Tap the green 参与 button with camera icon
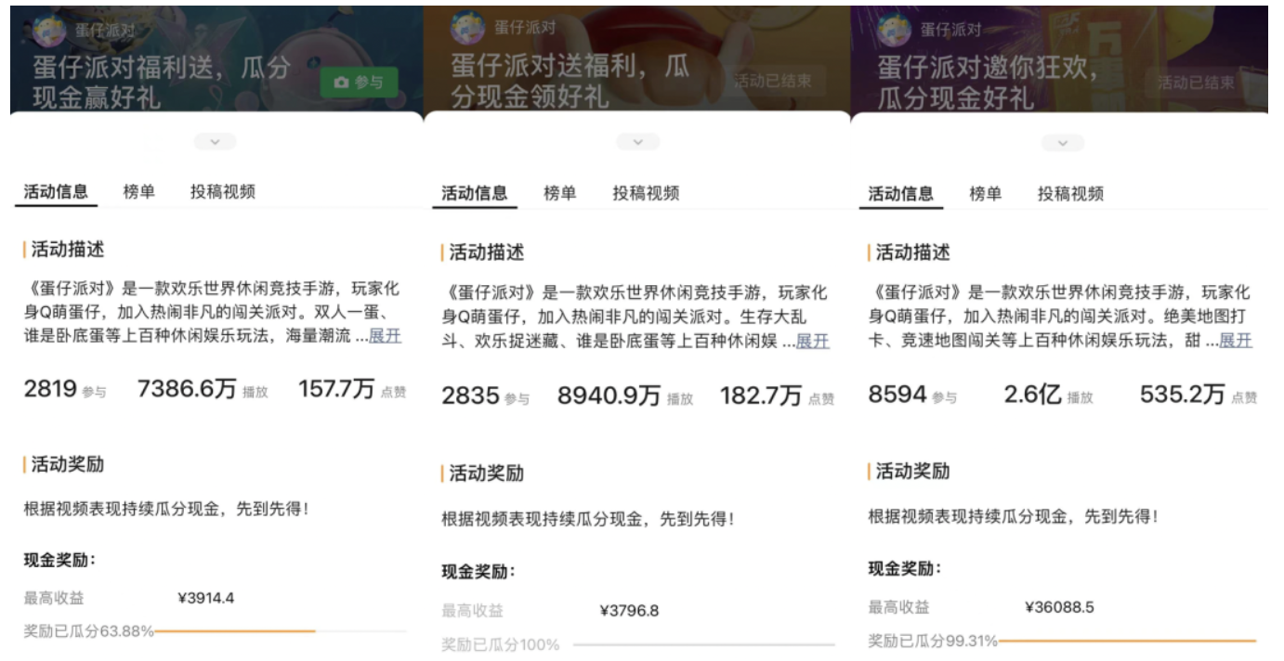Screen dimensions: 1284x661 point(360,83)
